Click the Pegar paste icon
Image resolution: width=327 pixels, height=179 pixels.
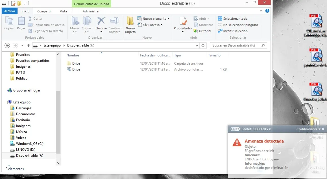[x=21, y=21]
